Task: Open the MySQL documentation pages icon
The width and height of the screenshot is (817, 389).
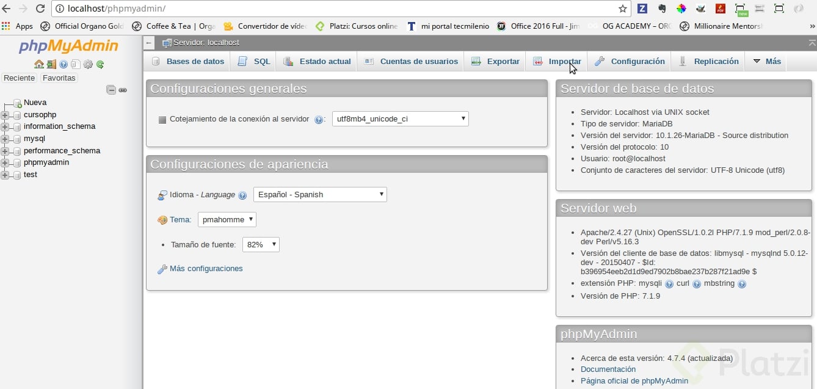Action: [75, 64]
